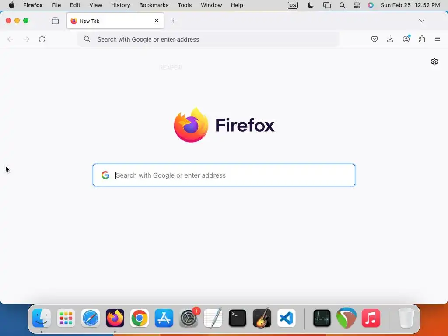Screen dimensions: 448x336
Task: Open the Apple menu
Action: pos(11,5)
